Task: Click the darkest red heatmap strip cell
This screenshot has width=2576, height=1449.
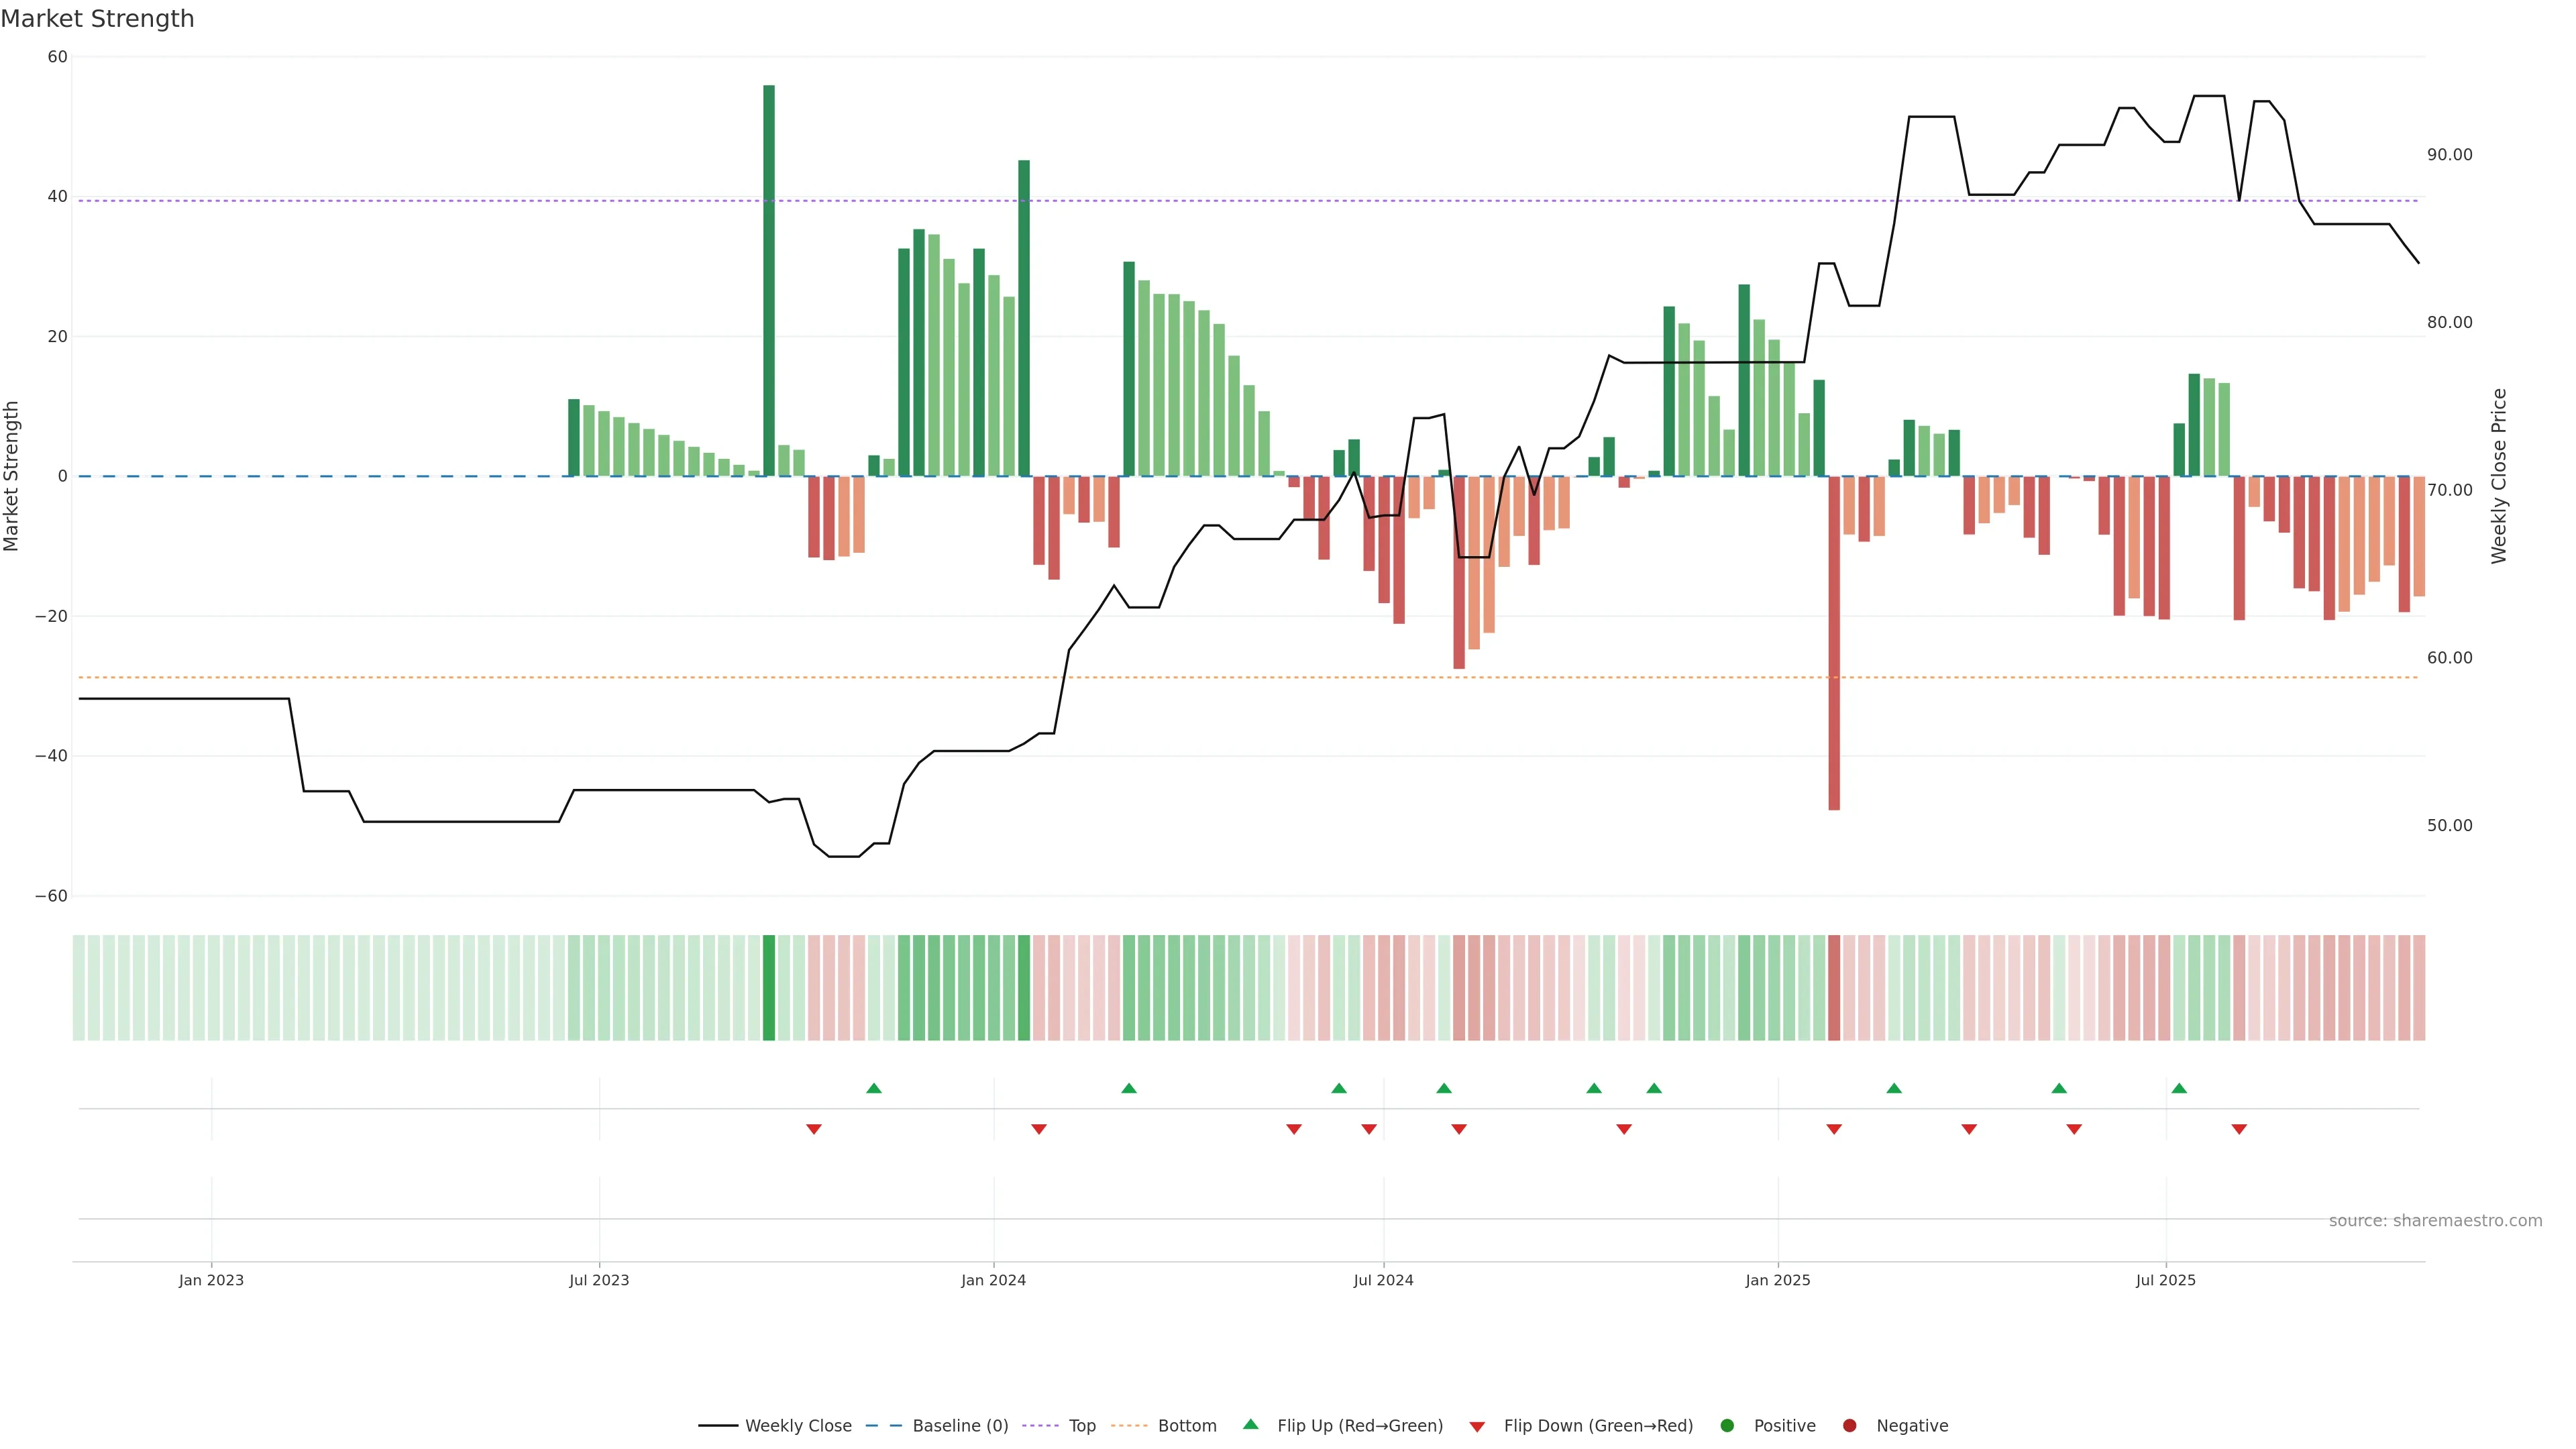Action: point(1834,988)
